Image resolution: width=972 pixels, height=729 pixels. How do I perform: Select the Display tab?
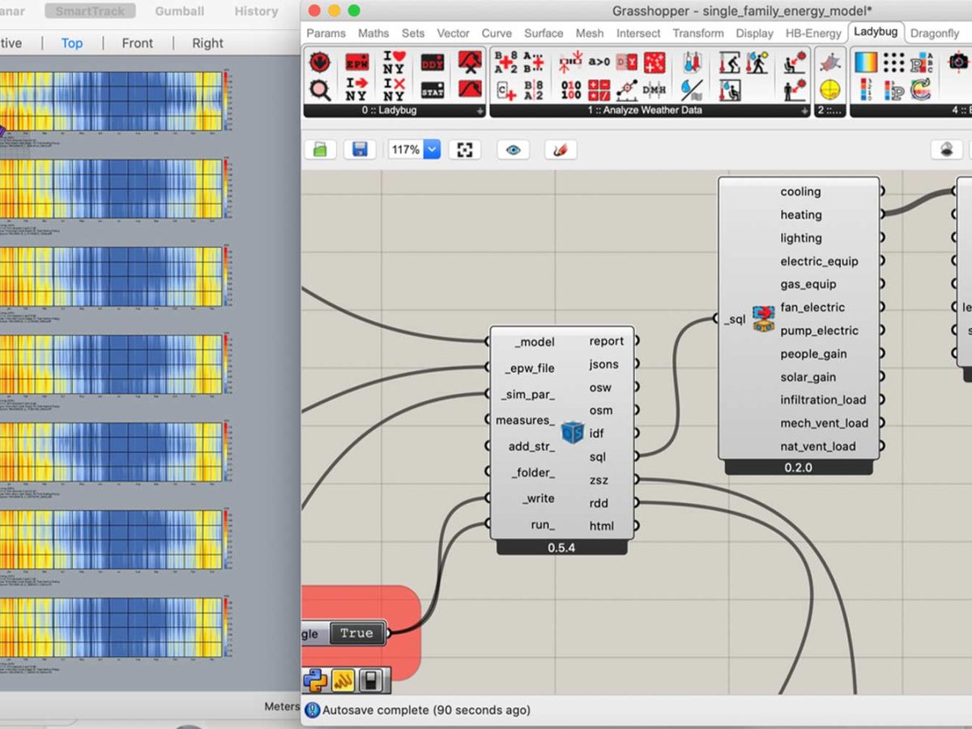(754, 33)
